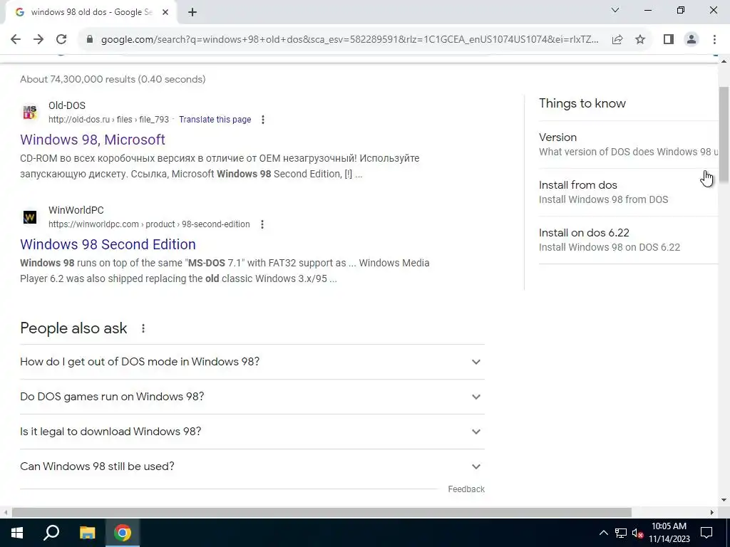Translate the Old-DOS page
730x547 pixels.
[x=215, y=120]
